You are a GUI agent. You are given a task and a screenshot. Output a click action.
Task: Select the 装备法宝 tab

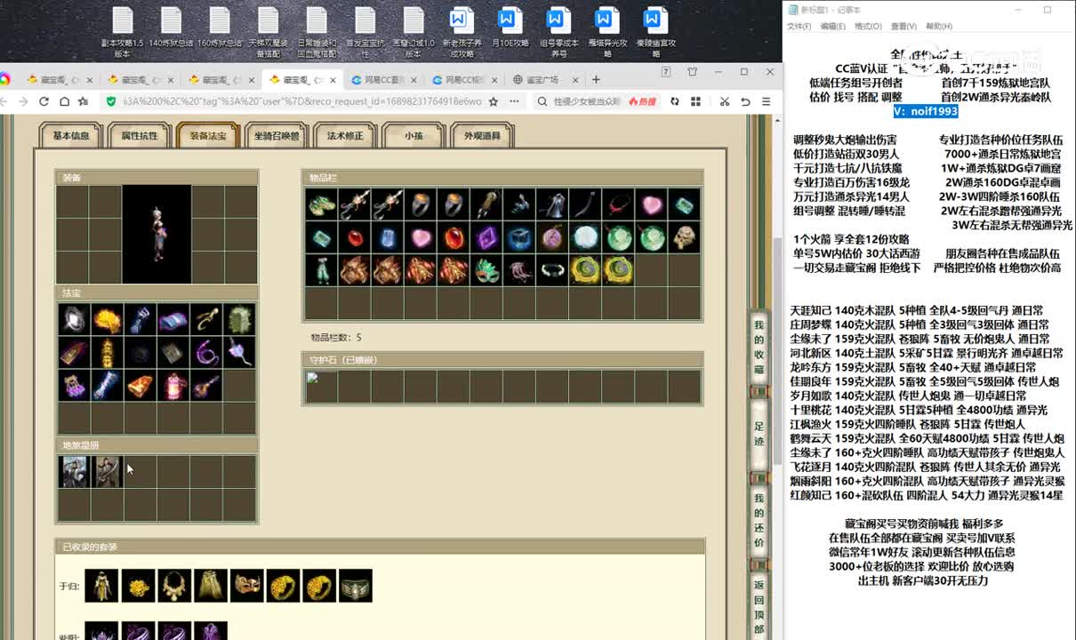tap(207, 135)
